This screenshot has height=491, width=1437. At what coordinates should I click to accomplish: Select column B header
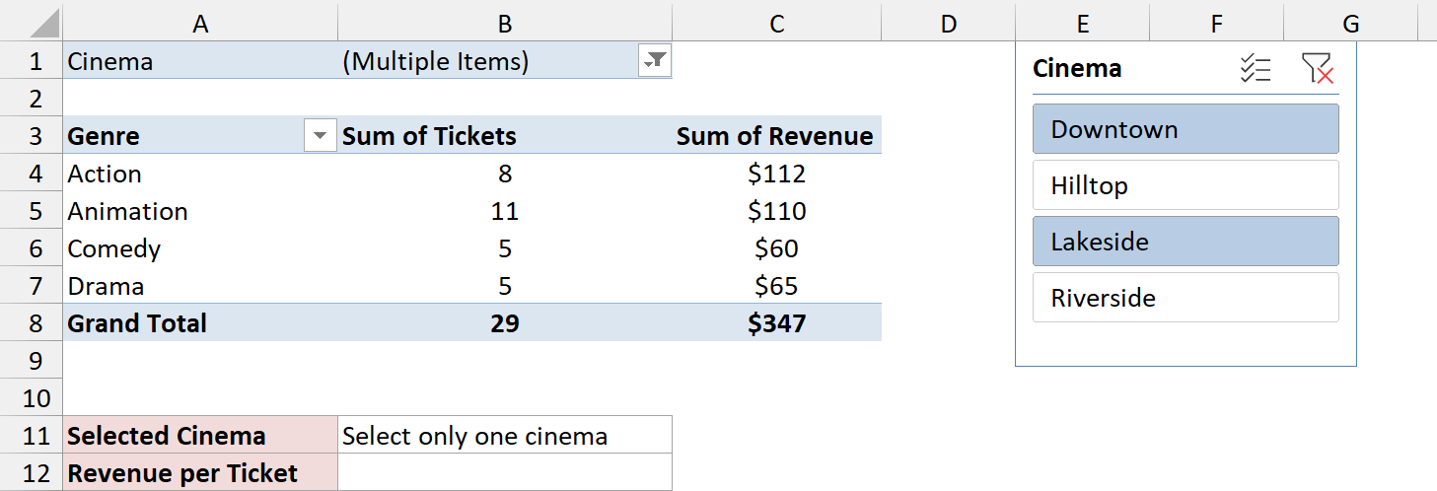[505, 24]
